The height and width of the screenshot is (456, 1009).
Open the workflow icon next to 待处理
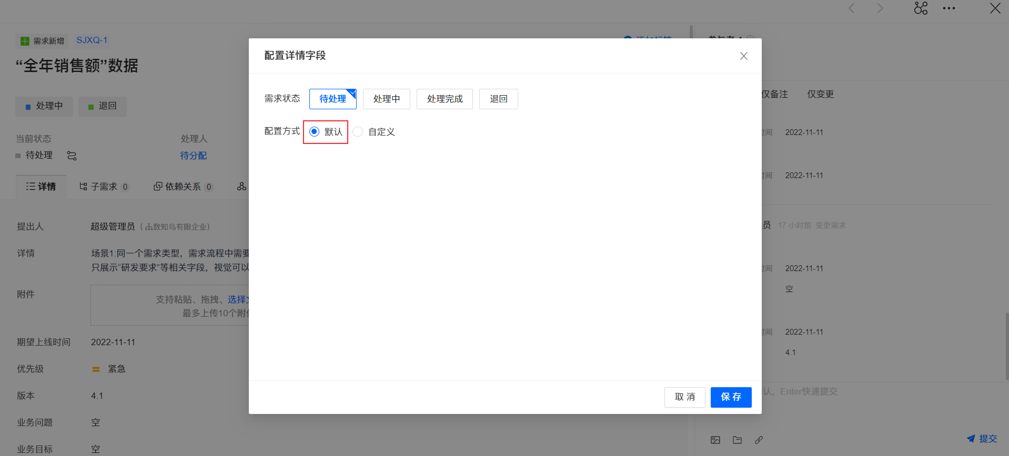(72, 156)
